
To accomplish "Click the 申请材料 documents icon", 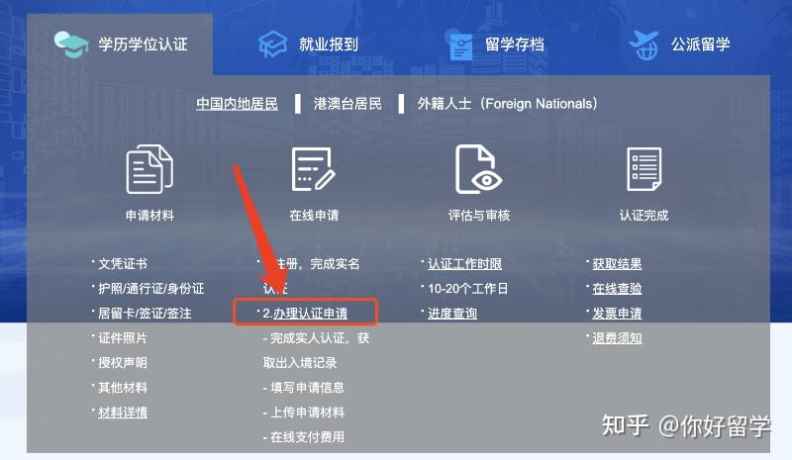I will pos(149,169).
